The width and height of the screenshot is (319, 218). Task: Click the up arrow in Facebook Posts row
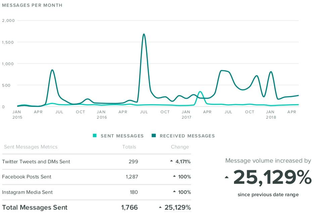click(x=174, y=177)
